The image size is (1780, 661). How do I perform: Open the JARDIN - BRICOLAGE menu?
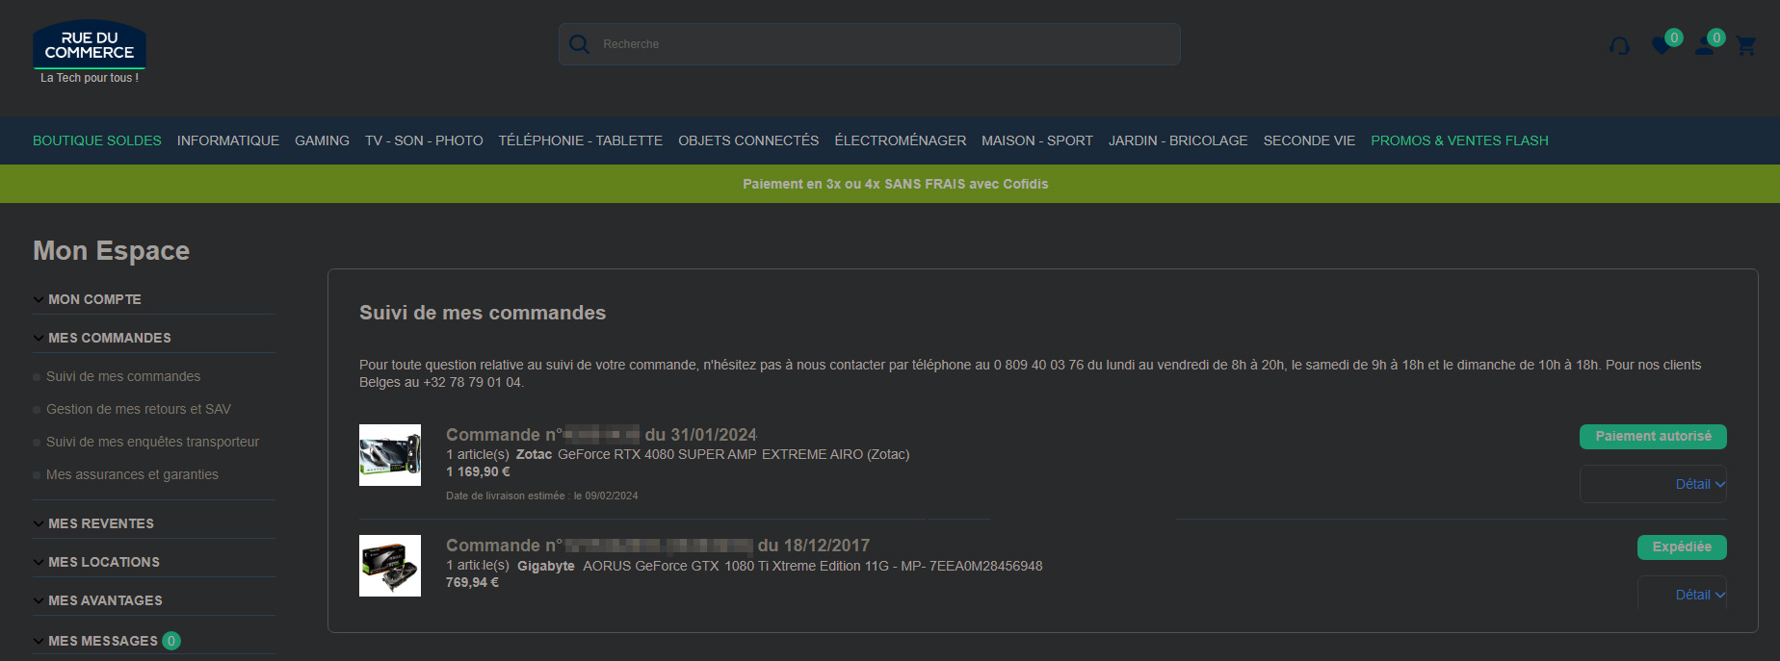tap(1178, 140)
